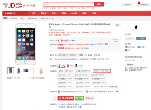Select the 银色 silver color option
This screenshot has height=110, width=151.
click(x=70, y=66)
